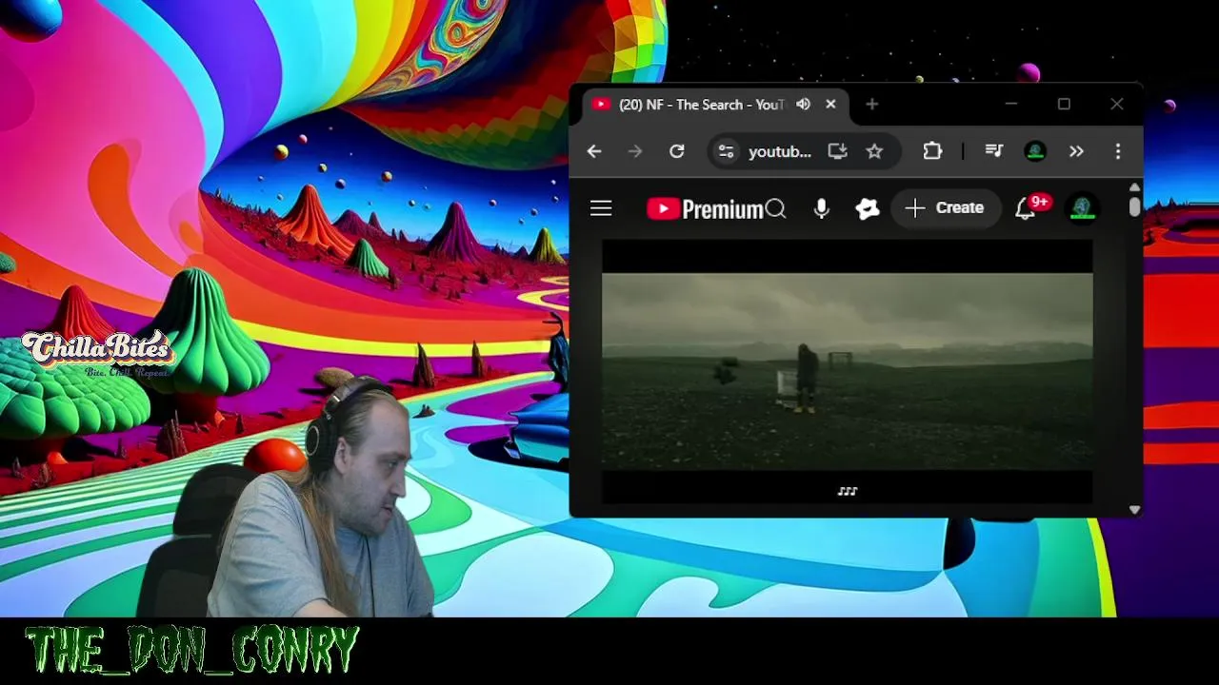Open a new browser tab
The image size is (1219, 685).
pos(872,105)
